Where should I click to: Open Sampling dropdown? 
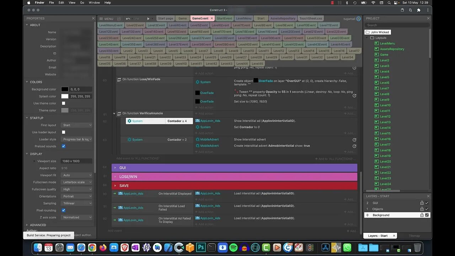tap(77, 203)
